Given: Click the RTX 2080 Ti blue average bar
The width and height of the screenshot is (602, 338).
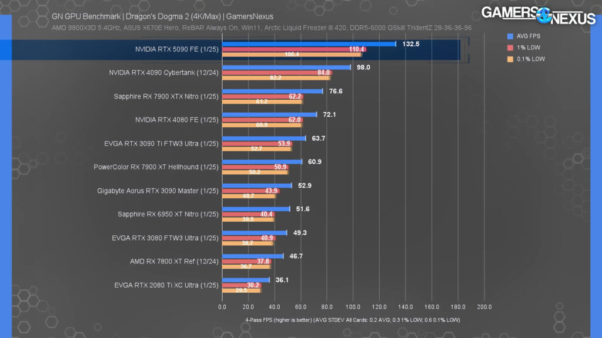Looking at the screenshot, I should point(246,280).
